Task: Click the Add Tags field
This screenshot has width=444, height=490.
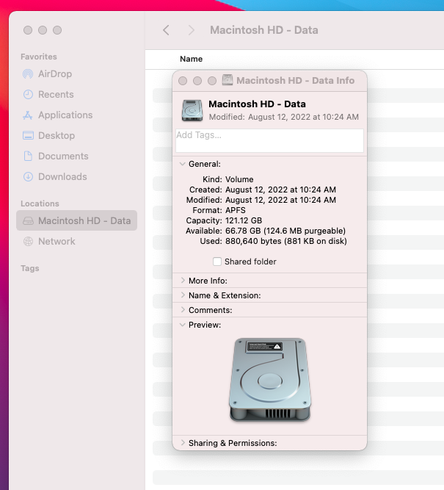Action: (x=270, y=140)
